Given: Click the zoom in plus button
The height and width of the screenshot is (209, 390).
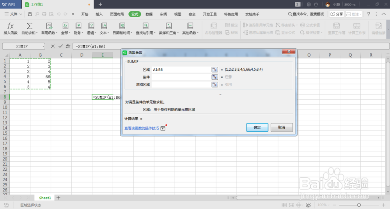Looking at the screenshot, I should tap(383, 205).
